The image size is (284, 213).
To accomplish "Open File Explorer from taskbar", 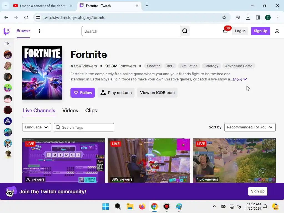I will click(130, 206).
